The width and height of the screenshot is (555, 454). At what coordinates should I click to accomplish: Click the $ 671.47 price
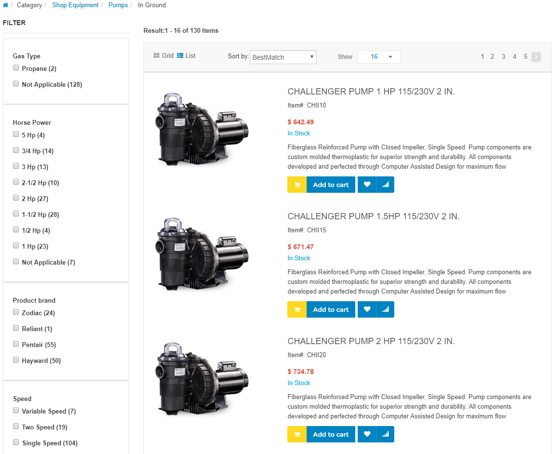300,247
